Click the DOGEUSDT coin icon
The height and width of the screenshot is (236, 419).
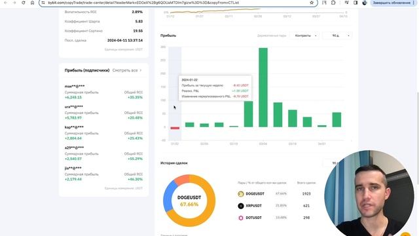coord(241,194)
